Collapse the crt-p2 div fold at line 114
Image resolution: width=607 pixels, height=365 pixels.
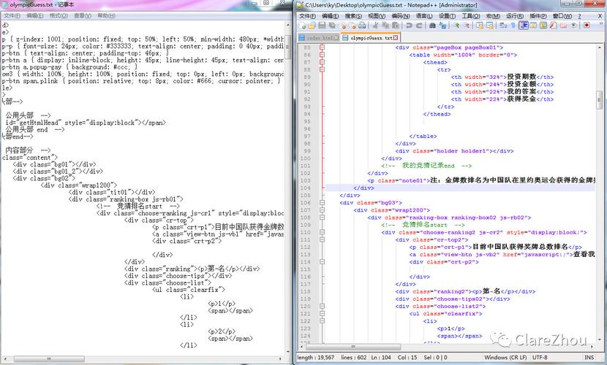point(322,262)
